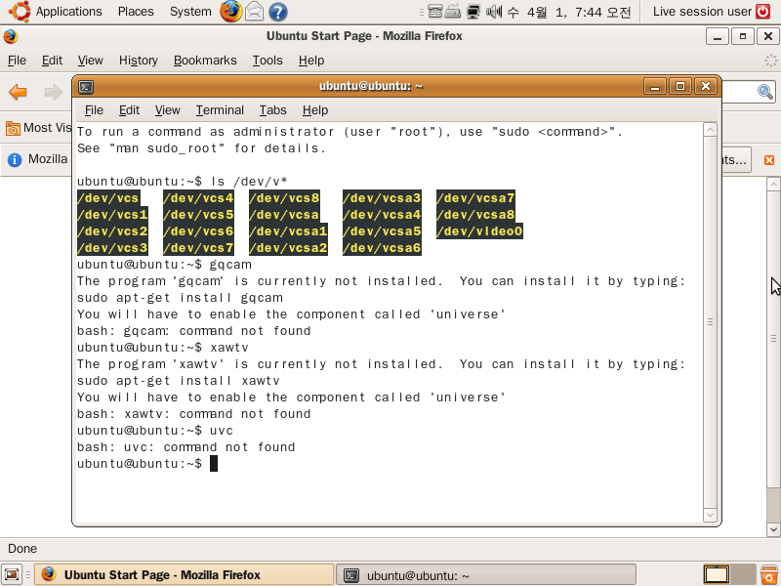Click the search magnifier icon in Firefox

coord(765,92)
